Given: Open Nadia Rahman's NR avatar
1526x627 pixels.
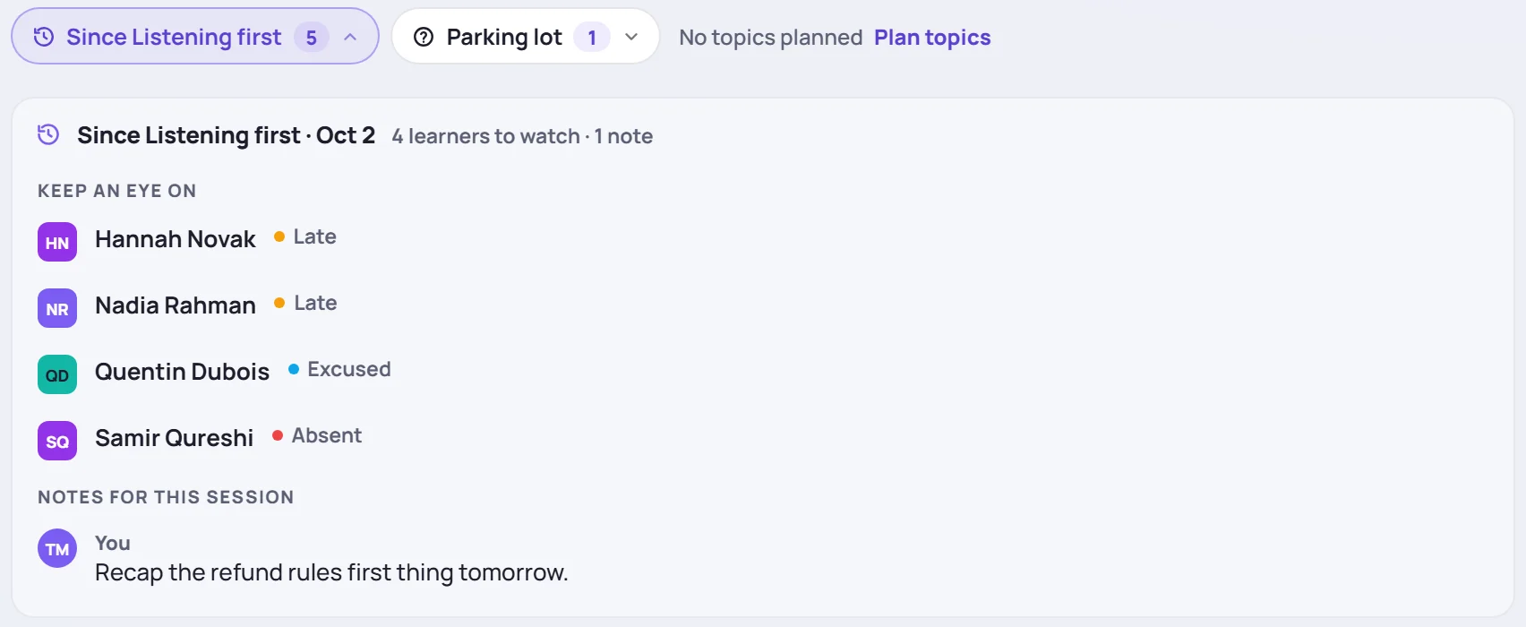Looking at the screenshot, I should click(57, 308).
